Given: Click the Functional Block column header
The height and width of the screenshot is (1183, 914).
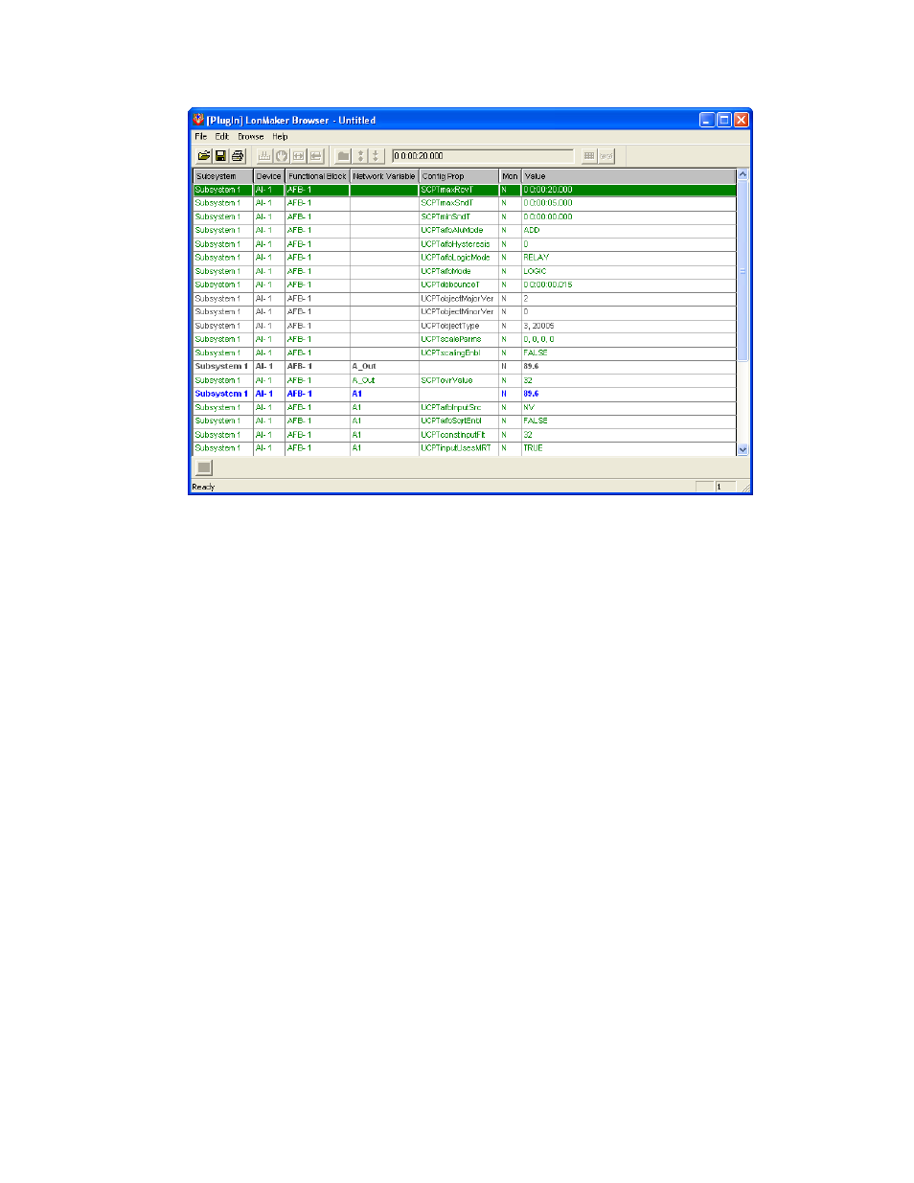Looking at the screenshot, I should [x=317, y=176].
